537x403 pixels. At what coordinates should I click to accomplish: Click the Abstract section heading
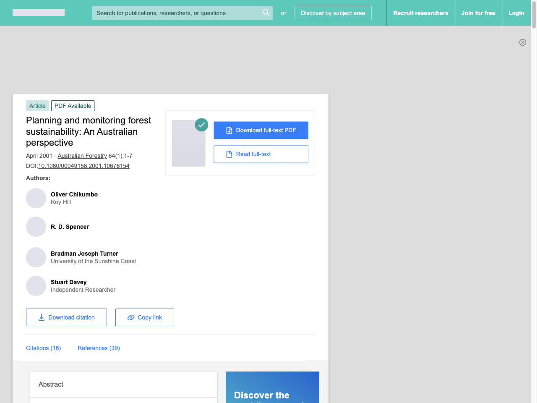51,384
